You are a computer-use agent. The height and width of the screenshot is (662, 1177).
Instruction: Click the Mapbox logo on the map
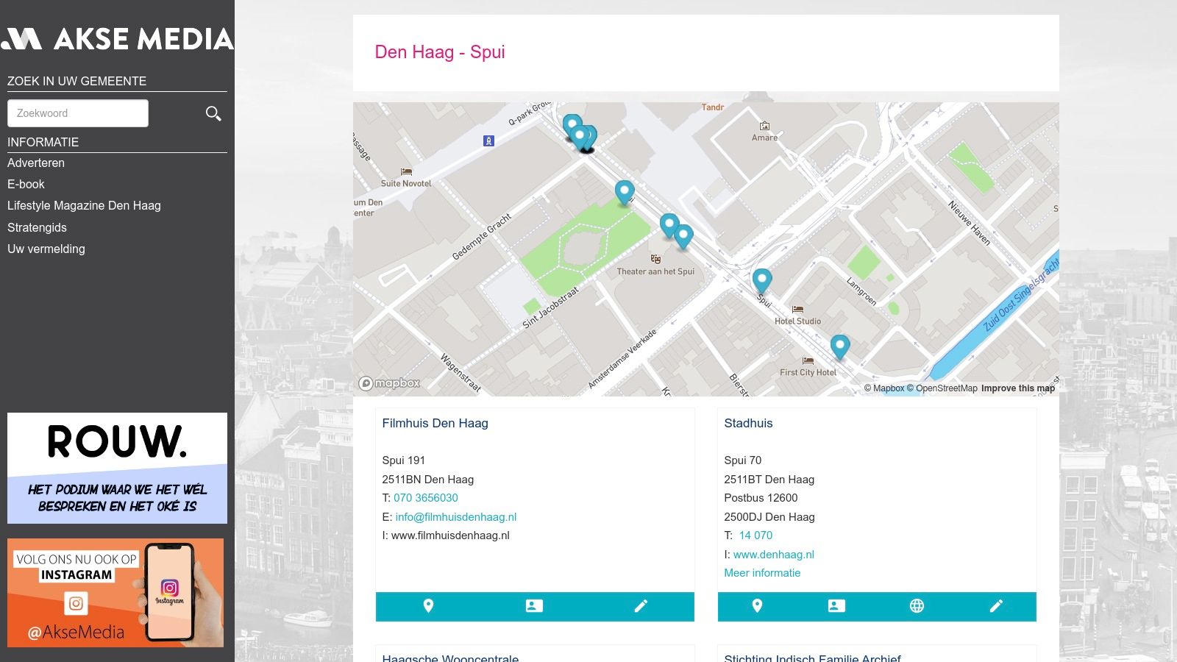coord(392,382)
